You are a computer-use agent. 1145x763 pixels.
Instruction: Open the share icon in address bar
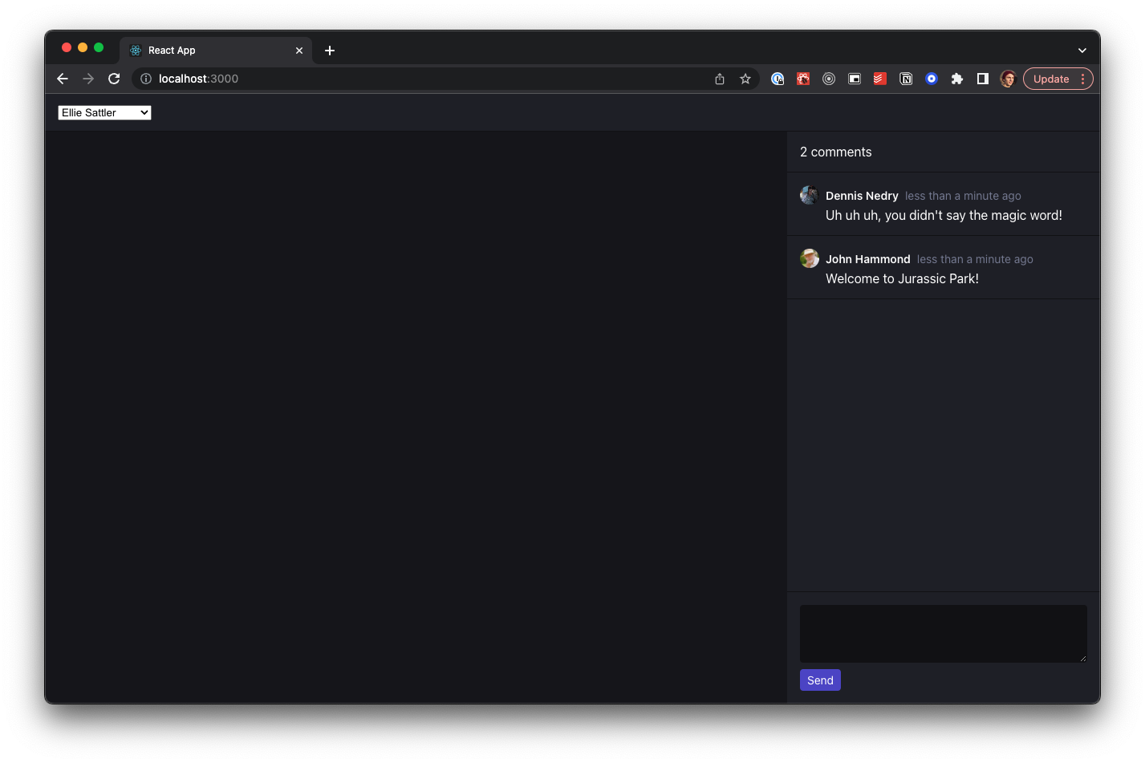pos(719,79)
